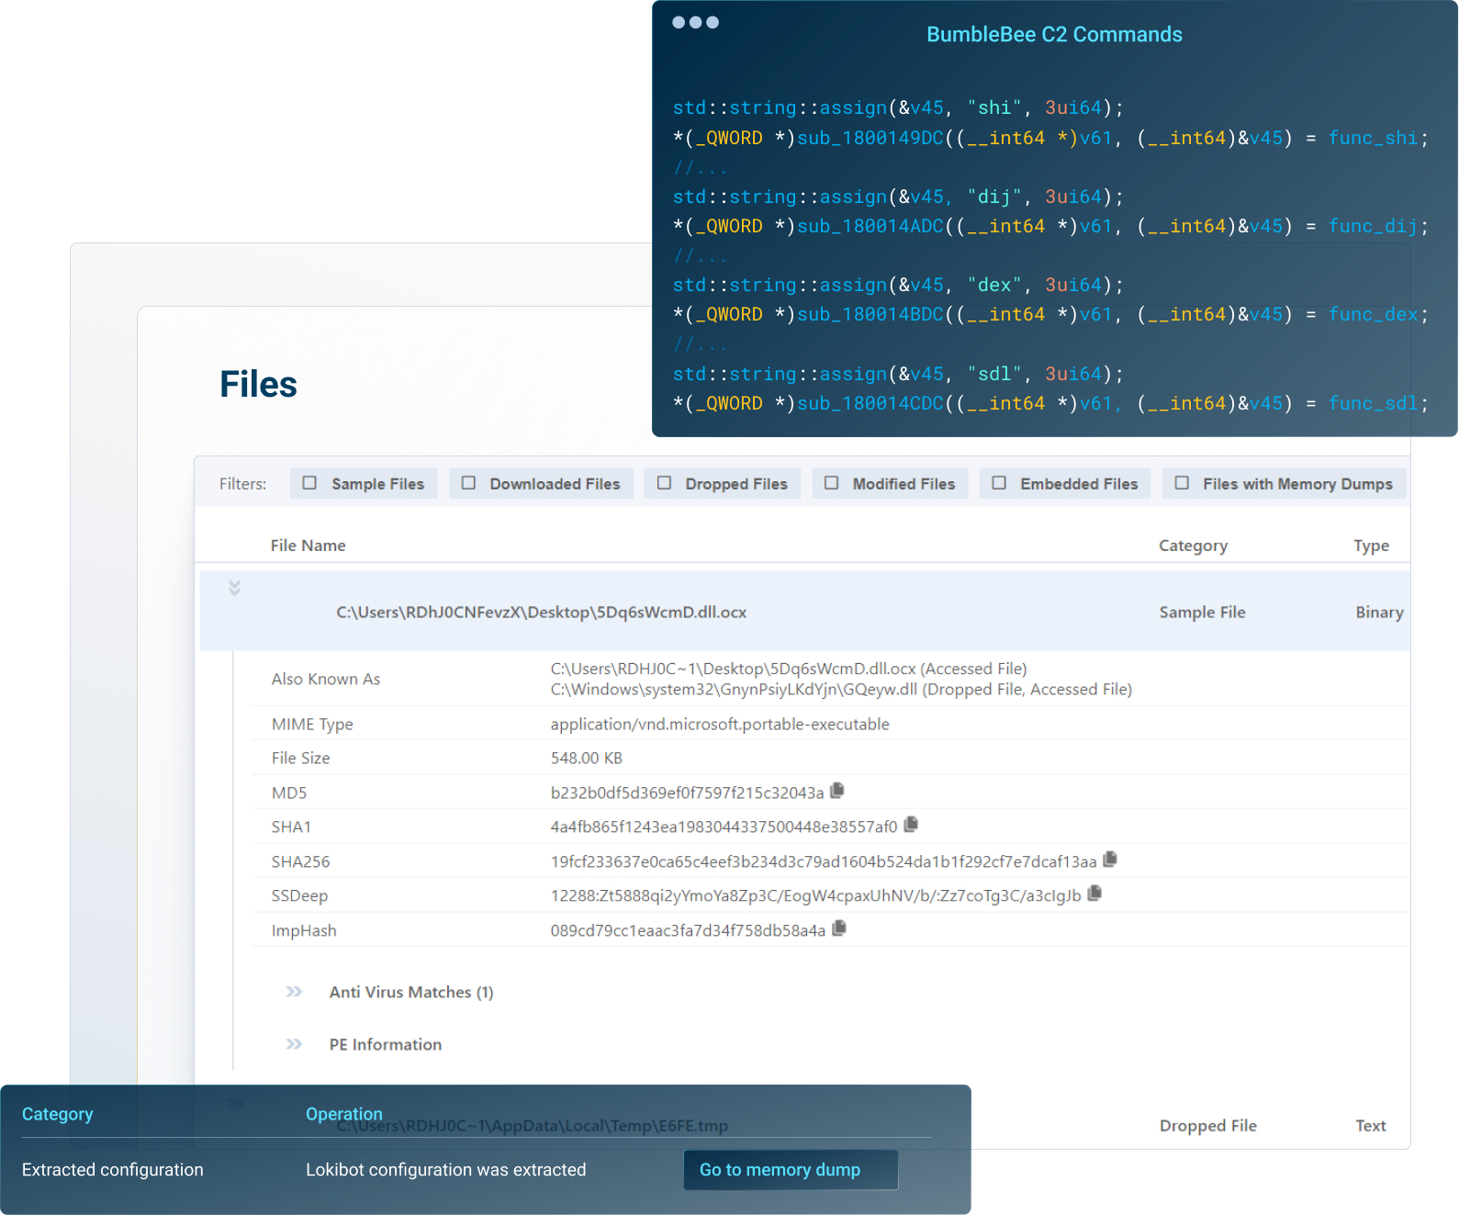
Task: Copy the MD5 hash value
Action: pos(836,791)
